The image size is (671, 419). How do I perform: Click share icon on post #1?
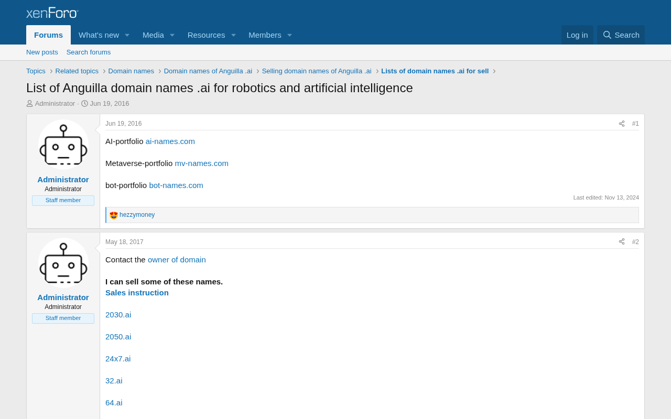622,124
